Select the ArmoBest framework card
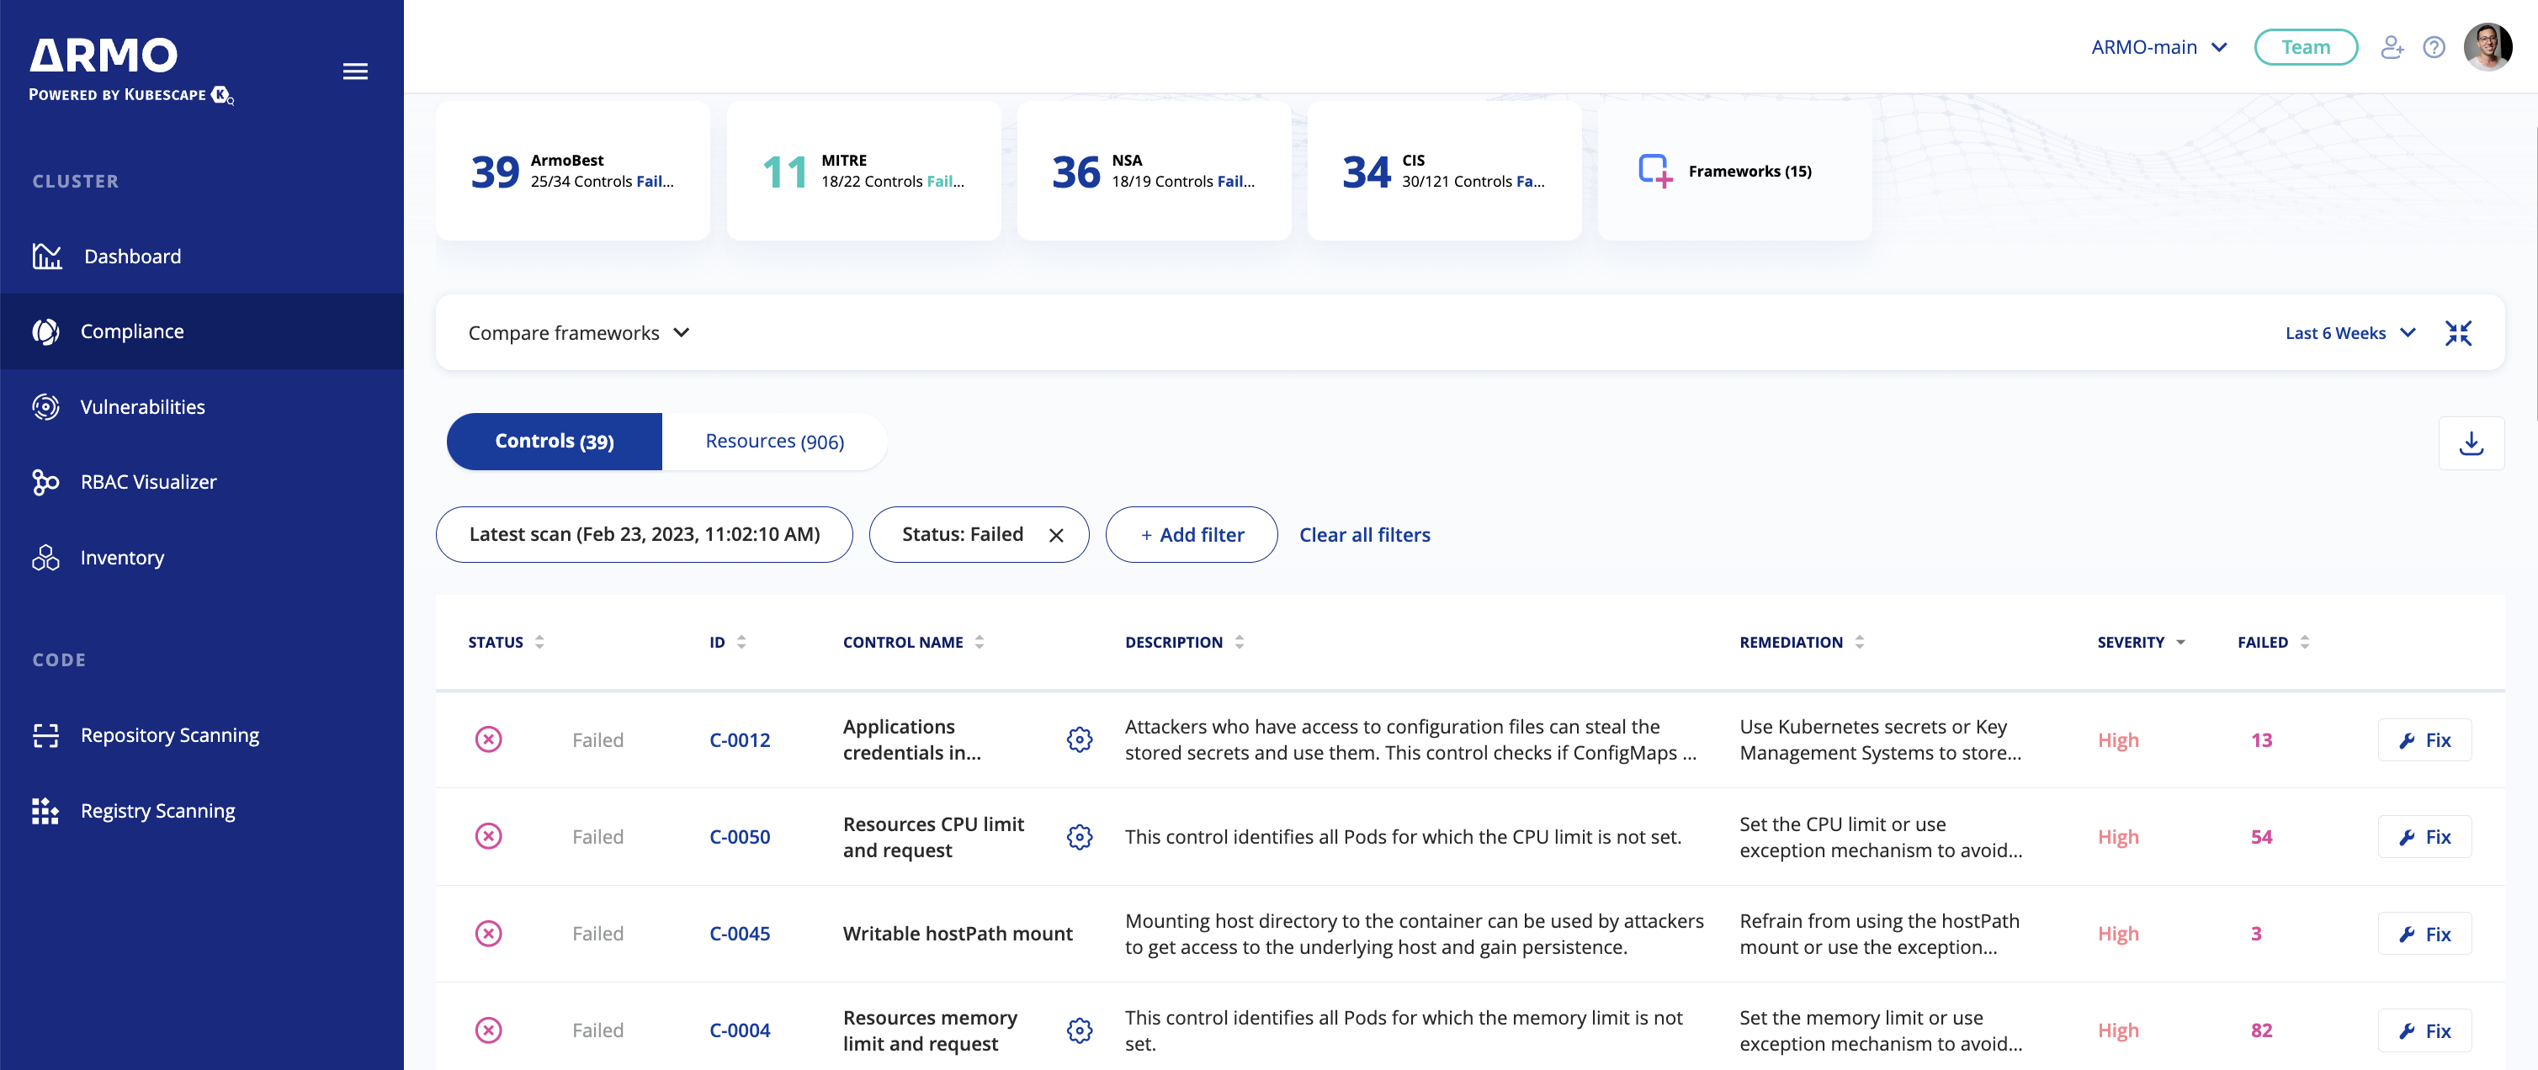This screenshot has width=2538, height=1070. coord(572,171)
